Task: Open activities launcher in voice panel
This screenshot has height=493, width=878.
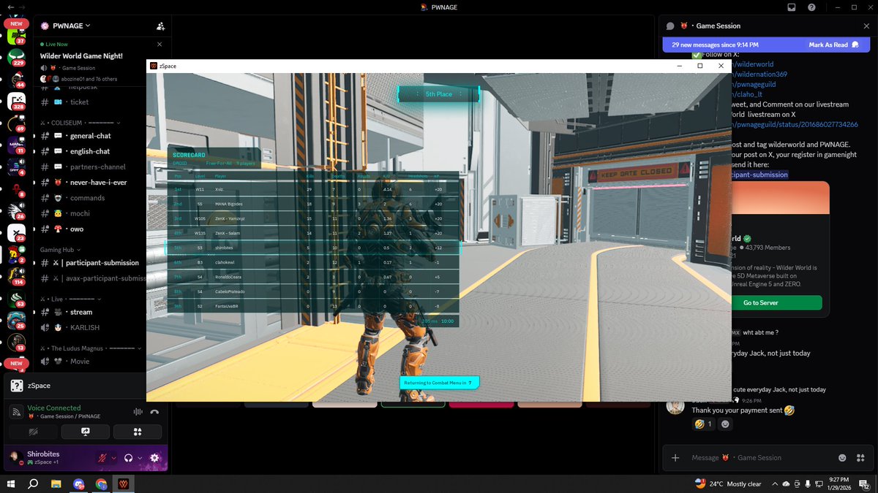Action: point(138,432)
